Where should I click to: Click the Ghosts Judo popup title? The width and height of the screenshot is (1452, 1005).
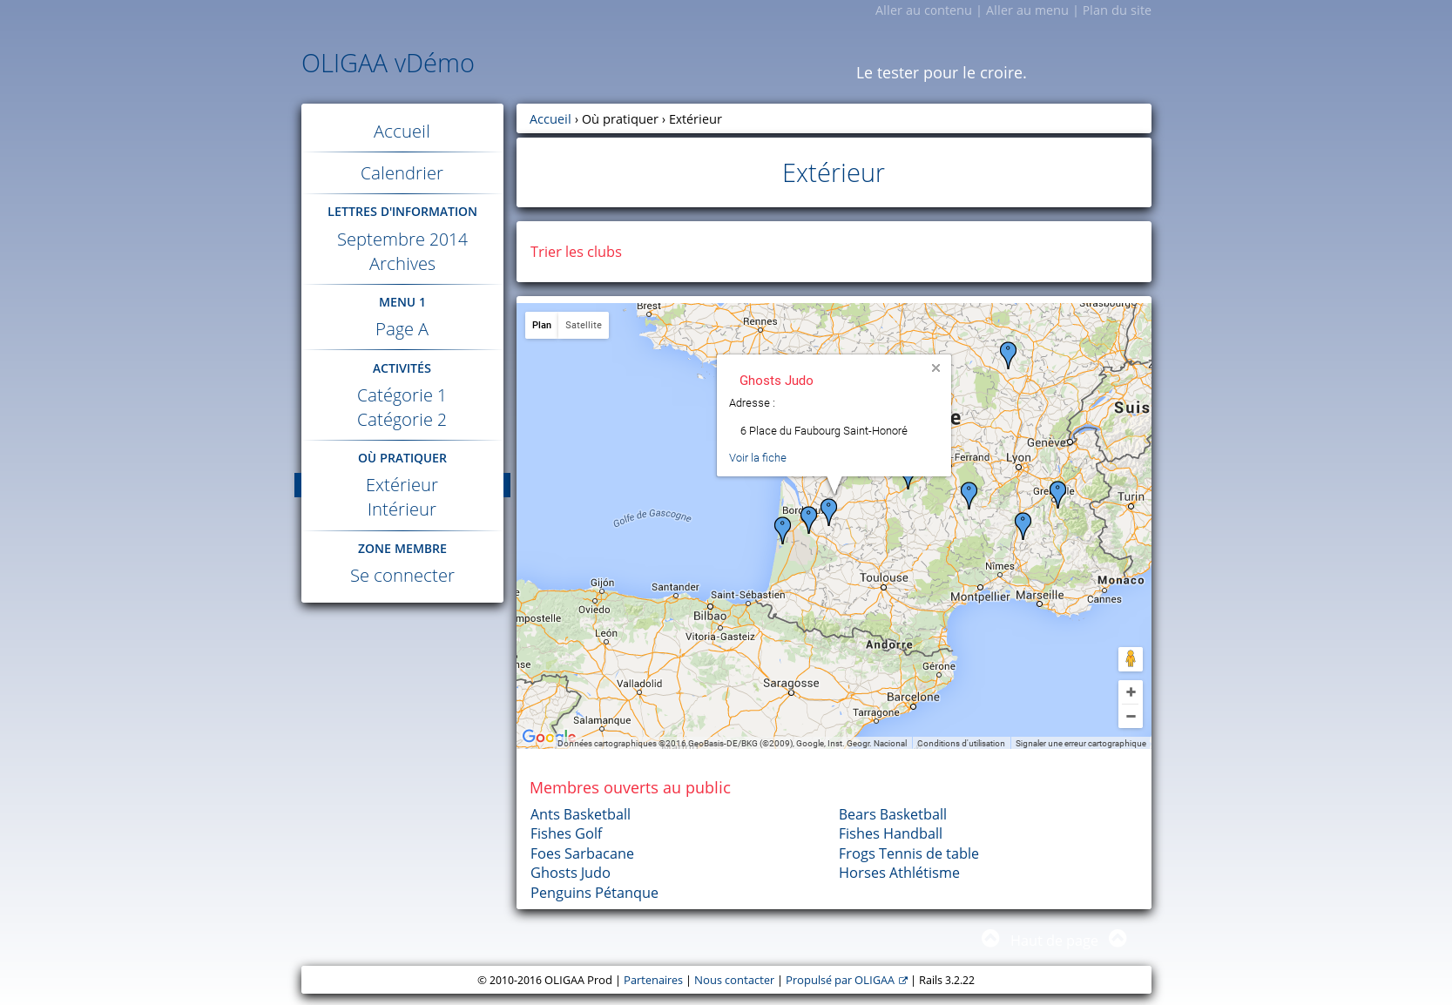coord(776,381)
